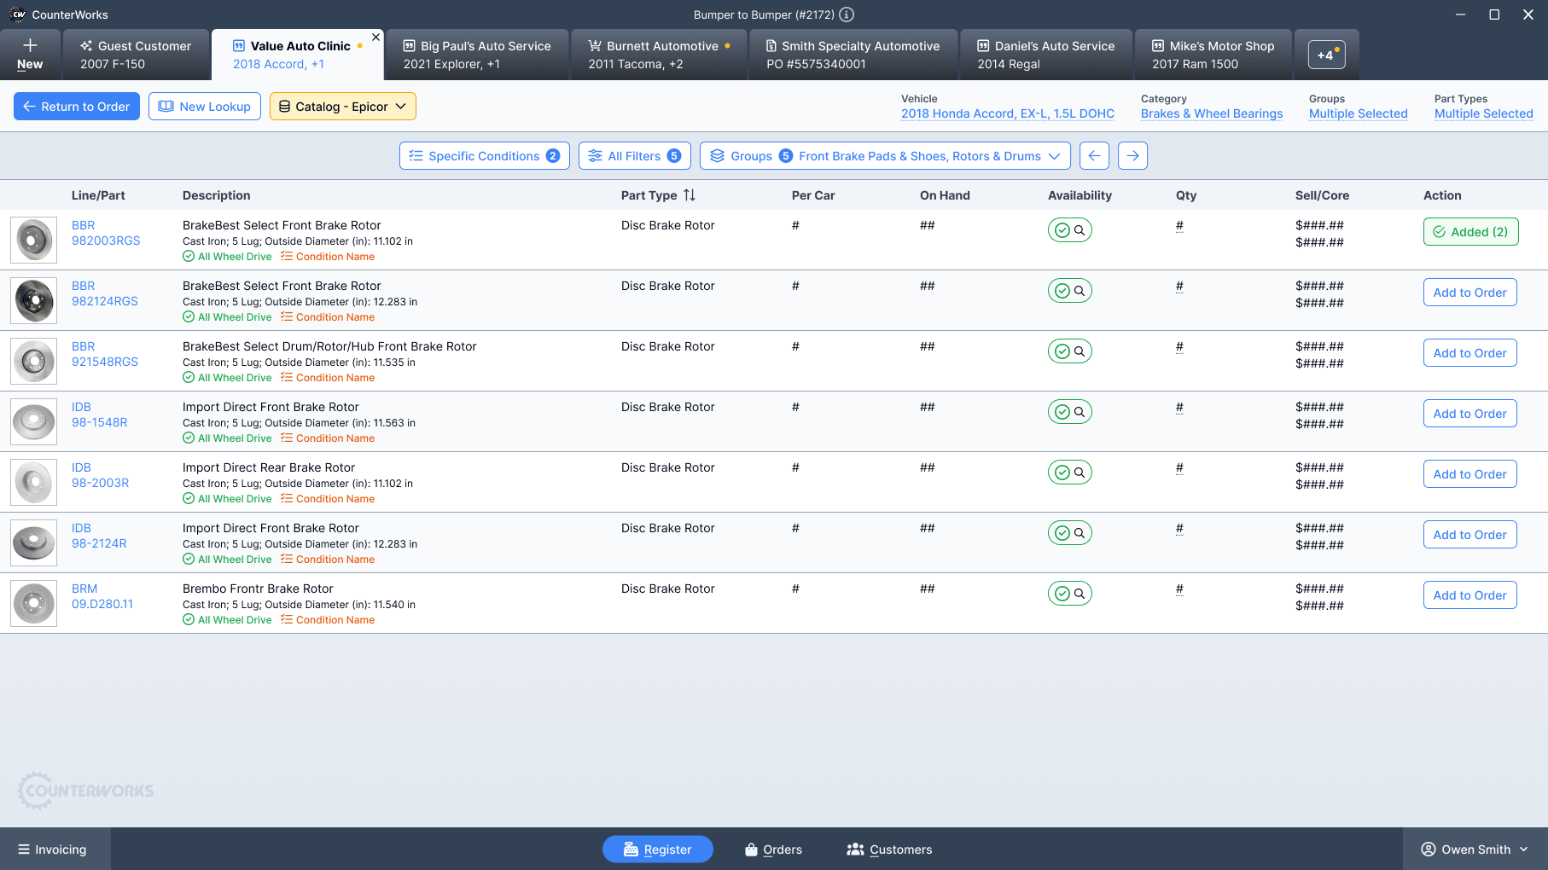The width and height of the screenshot is (1548, 870).
Task: Close the Value Auto Clinic tab
Action: [x=375, y=38]
